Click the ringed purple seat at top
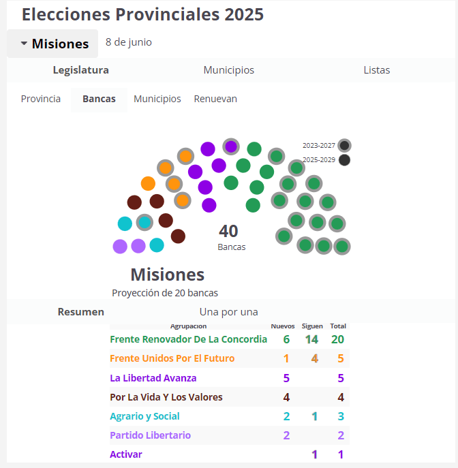Viewport: 458px width, 468px height. pyautogui.click(x=231, y=146)
